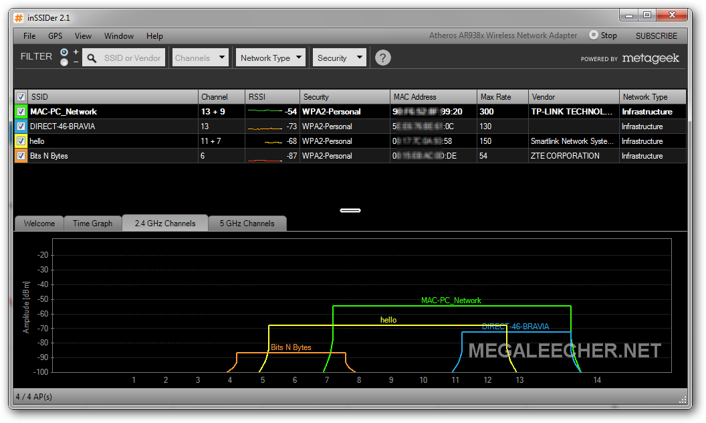
Task: Toggle the select-all checkbox in the SSID header
Action: pyautogui.click(x=21, y=97)
